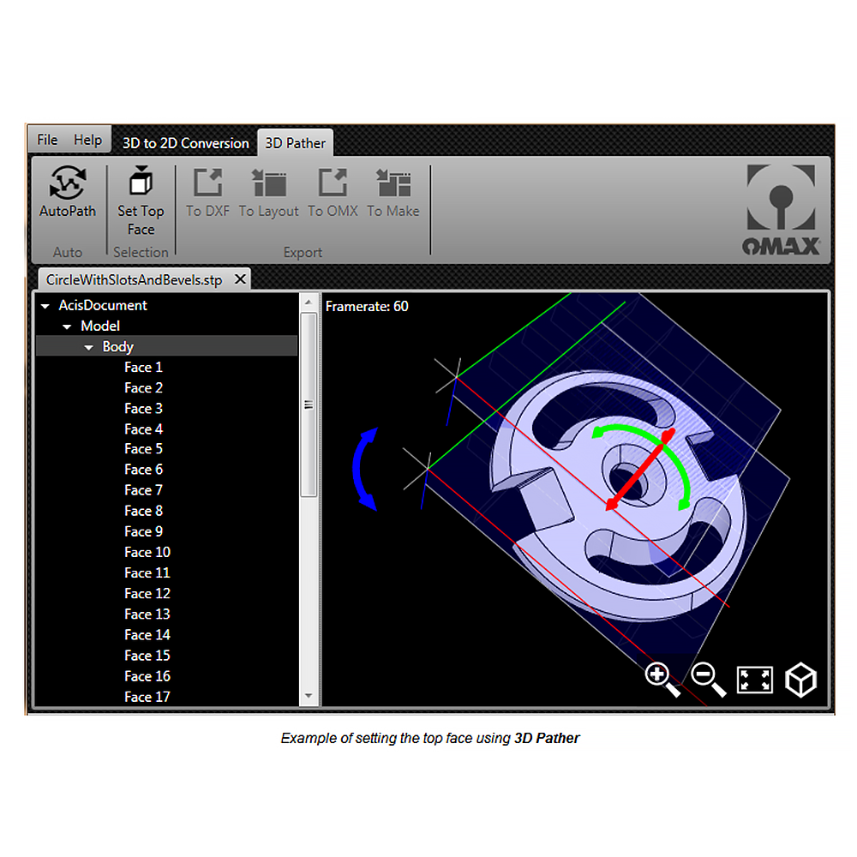Fit the model to view extents

pyautogui.click(x=755, y=680)
